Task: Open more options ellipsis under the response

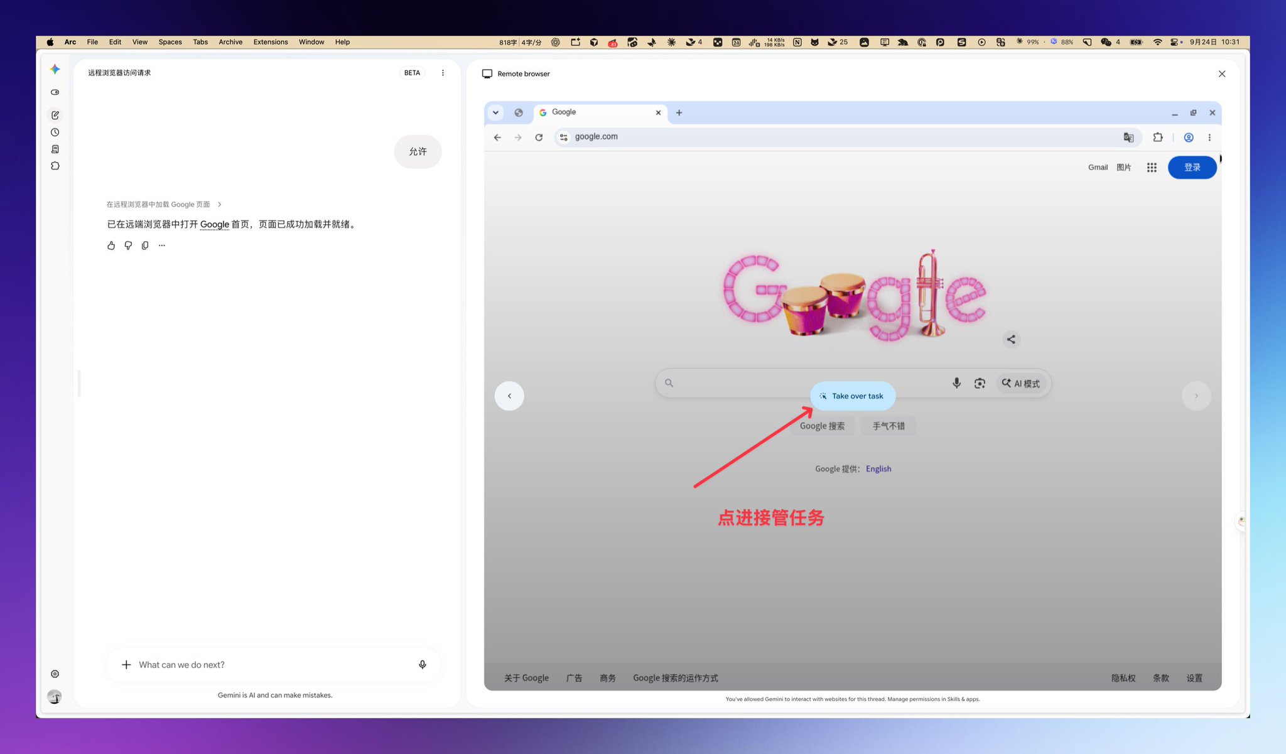Action: click(162, 245)
